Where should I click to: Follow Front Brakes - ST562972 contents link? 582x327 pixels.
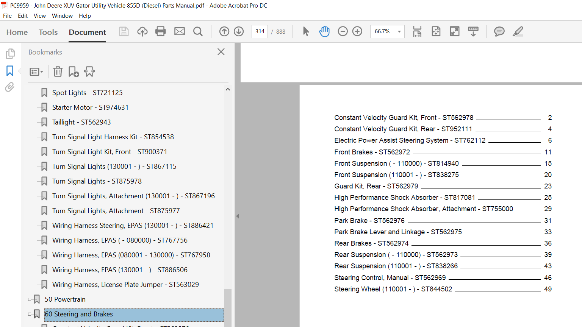pyautogui.click(x=372, y=152)
